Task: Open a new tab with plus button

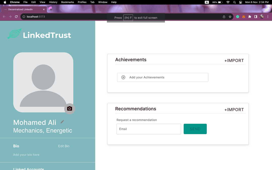Action: [51, 9]
